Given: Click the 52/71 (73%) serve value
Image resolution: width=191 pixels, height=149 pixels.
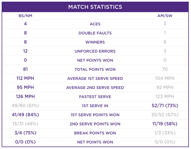Looking at the screenshot, I should (x=165, y=105).
